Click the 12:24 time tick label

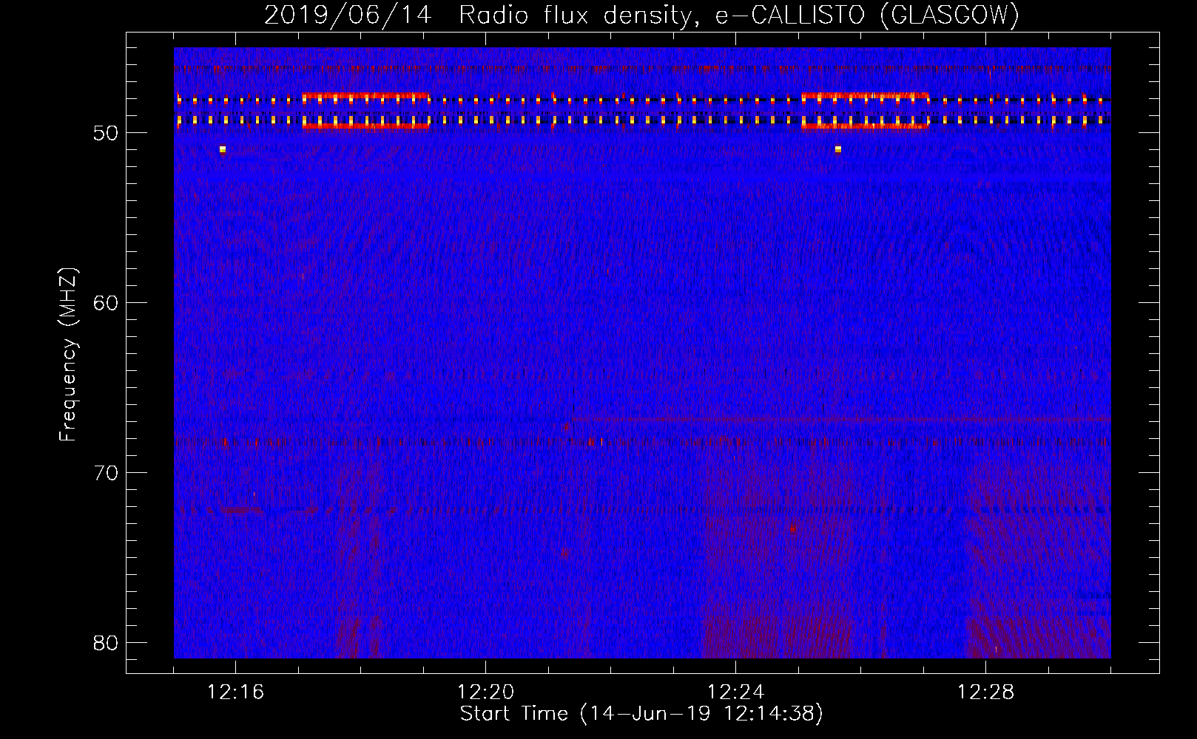735,692
